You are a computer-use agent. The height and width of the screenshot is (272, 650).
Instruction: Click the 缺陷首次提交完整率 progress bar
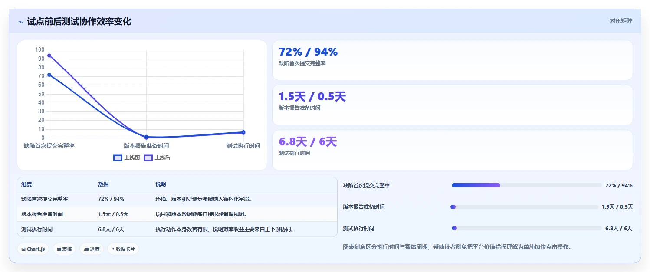click(x=527, y=185)
